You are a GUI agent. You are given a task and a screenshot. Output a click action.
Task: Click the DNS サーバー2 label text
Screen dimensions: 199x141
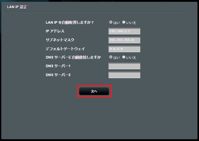point(58,75)
